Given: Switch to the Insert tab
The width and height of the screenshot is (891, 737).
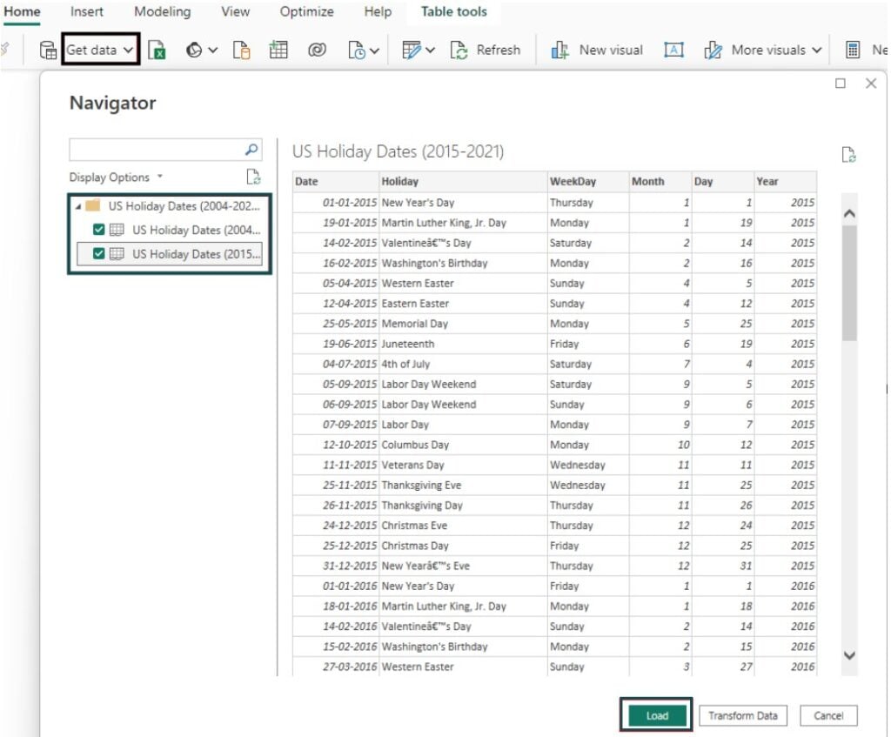Looking at the screenshot, I should (87, 11).
